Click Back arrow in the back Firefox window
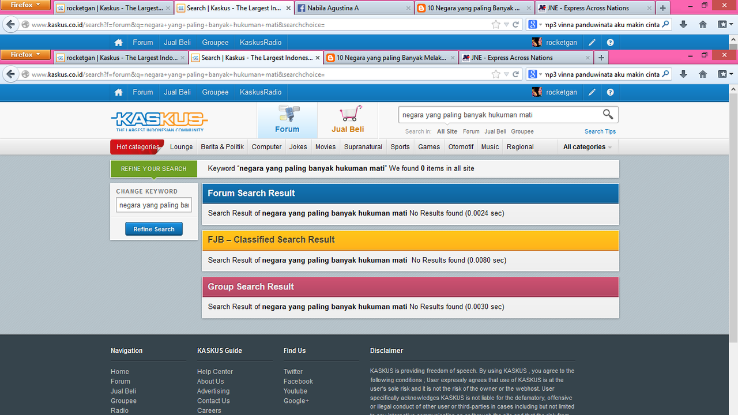 coord(10,25)
